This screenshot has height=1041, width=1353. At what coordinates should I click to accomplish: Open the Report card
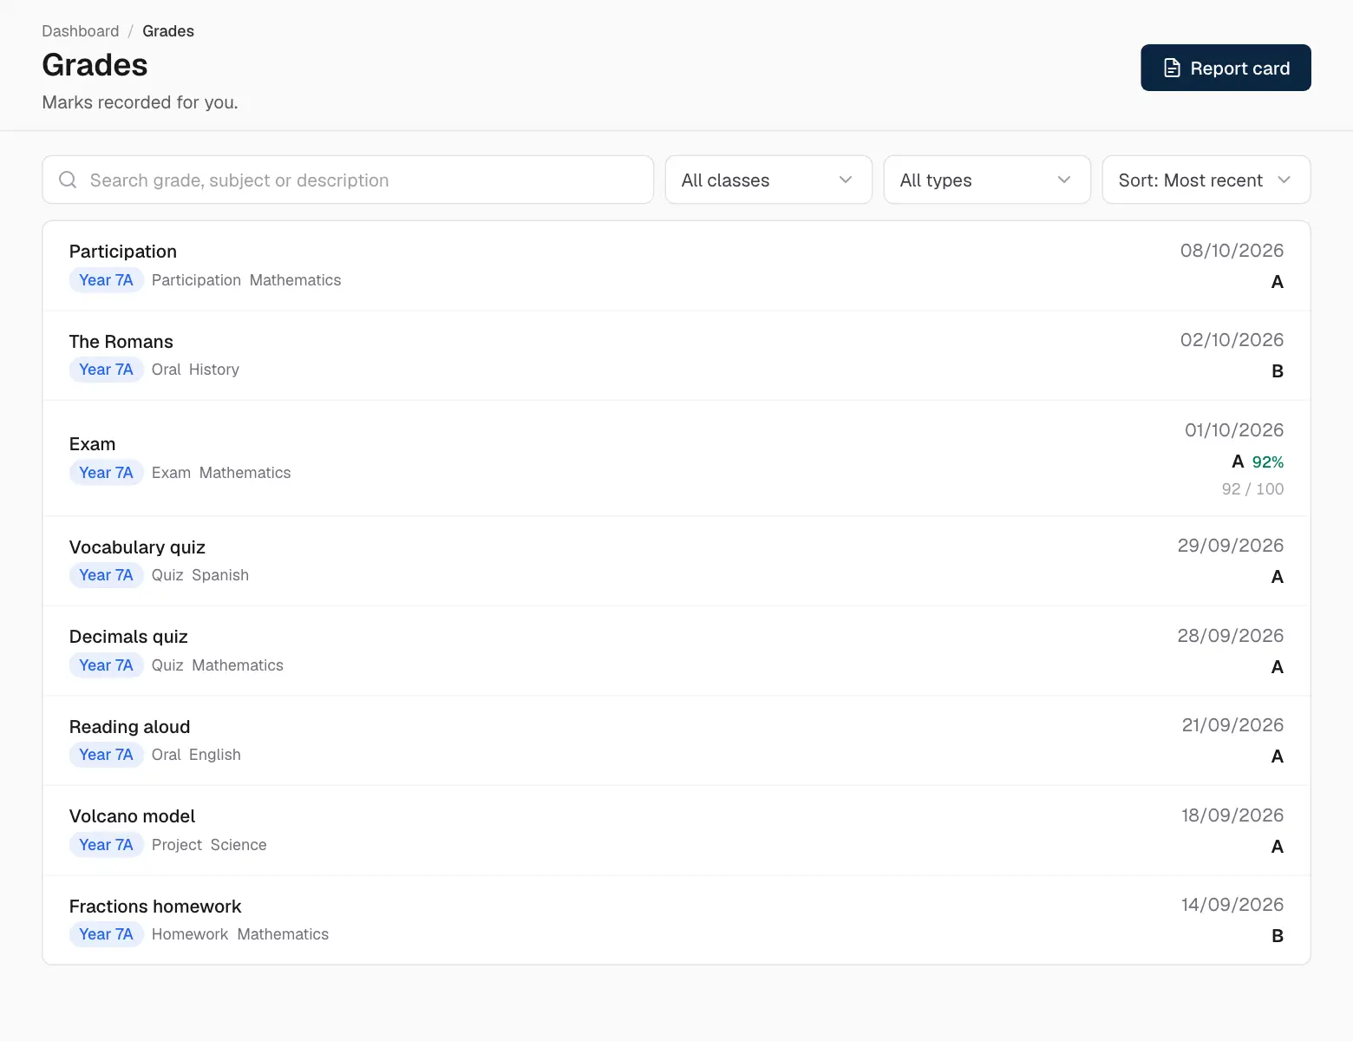1226,68
